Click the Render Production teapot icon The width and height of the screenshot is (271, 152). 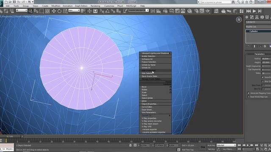[x=207, y=11]
